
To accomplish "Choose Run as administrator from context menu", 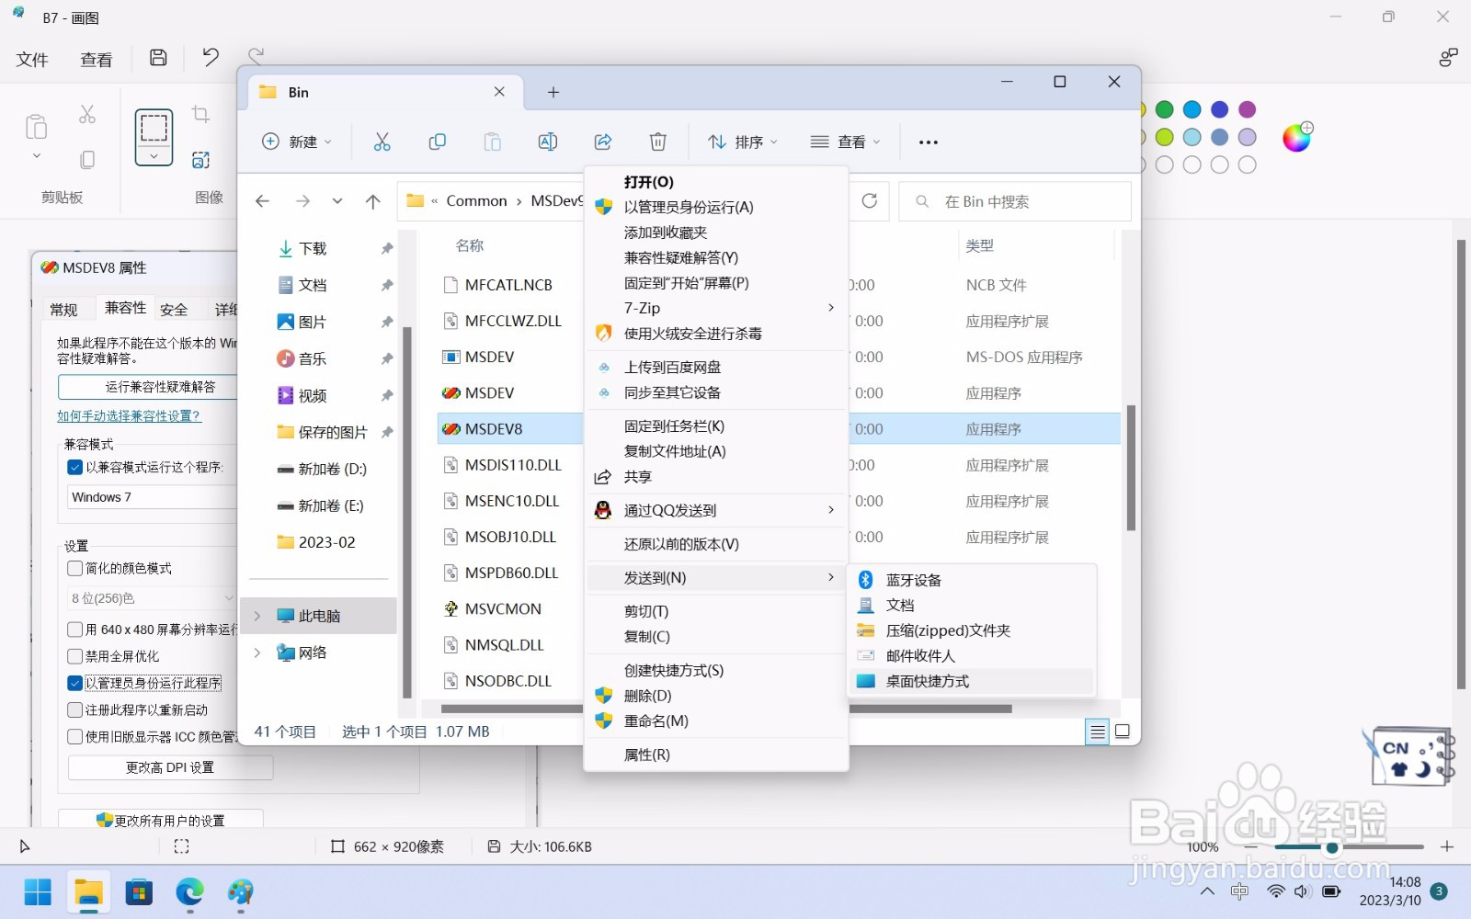I will (x=716, y=208).
